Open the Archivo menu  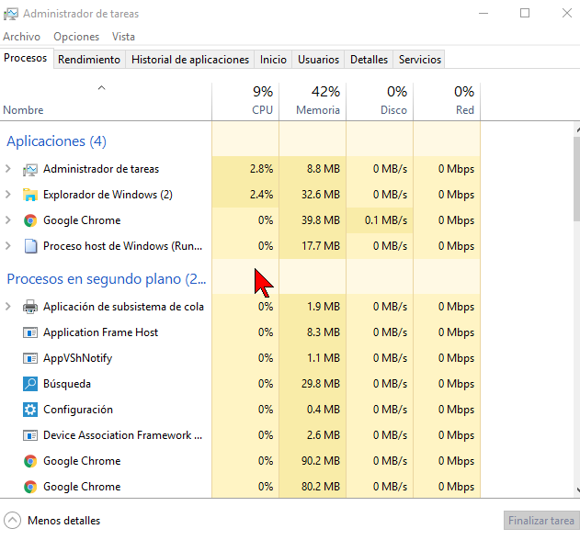21,37
